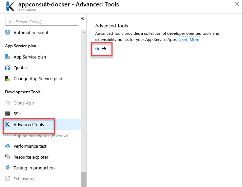243x187 pixels.
Task: Click the Search (Ctrl+/) field
Action: coord(42,22)
